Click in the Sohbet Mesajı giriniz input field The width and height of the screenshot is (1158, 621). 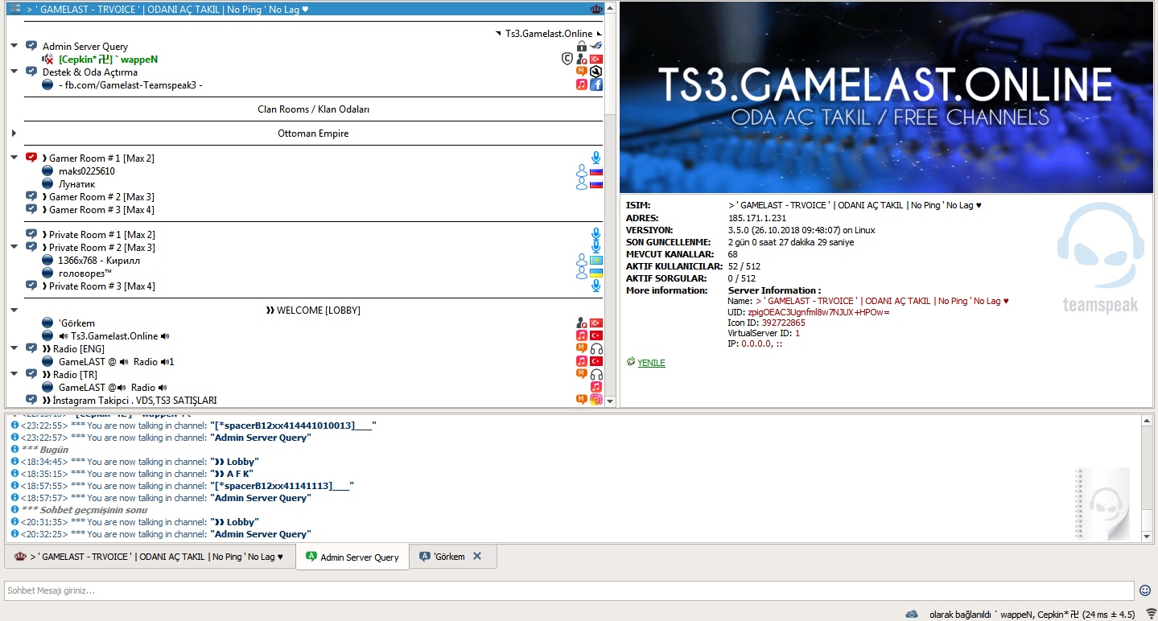coord(569,590)
